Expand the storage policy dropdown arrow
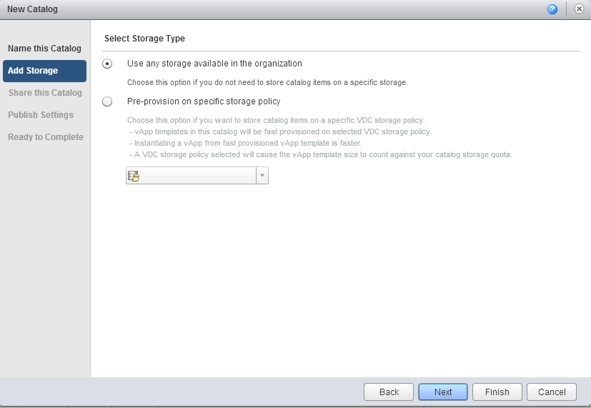 point(262,176)
